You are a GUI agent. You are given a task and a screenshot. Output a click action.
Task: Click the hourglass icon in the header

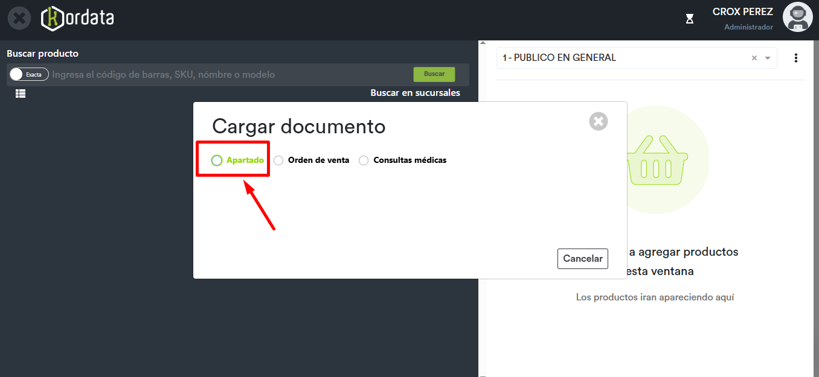[690, 19]
